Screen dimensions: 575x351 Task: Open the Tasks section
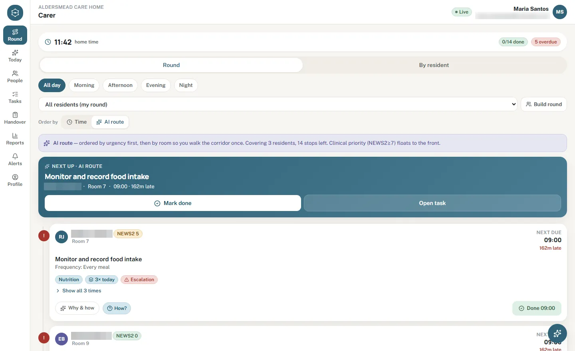(15, 97)
